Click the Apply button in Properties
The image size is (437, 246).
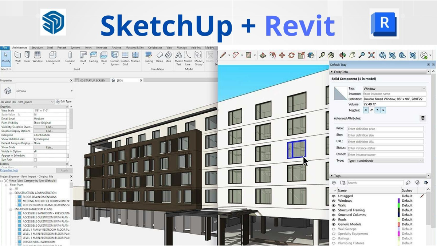click(x=64, y=170)
